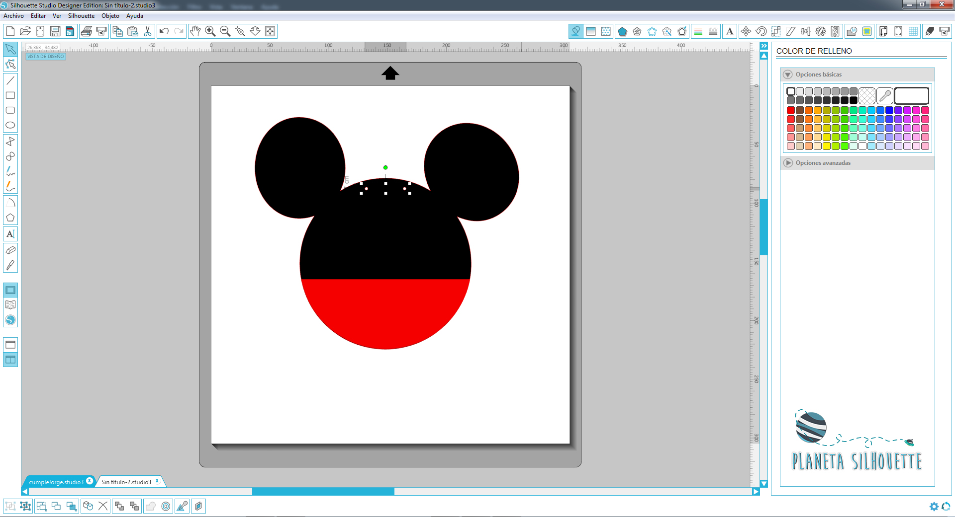Image resolution: width=955 pixels, height=517 pixels.
Task: Expand the Opciones avanzadas section
Action: pyautogui.click(x=789, y=163)
